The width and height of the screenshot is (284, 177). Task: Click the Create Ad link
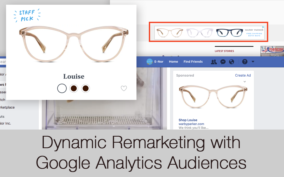[243, 75]
